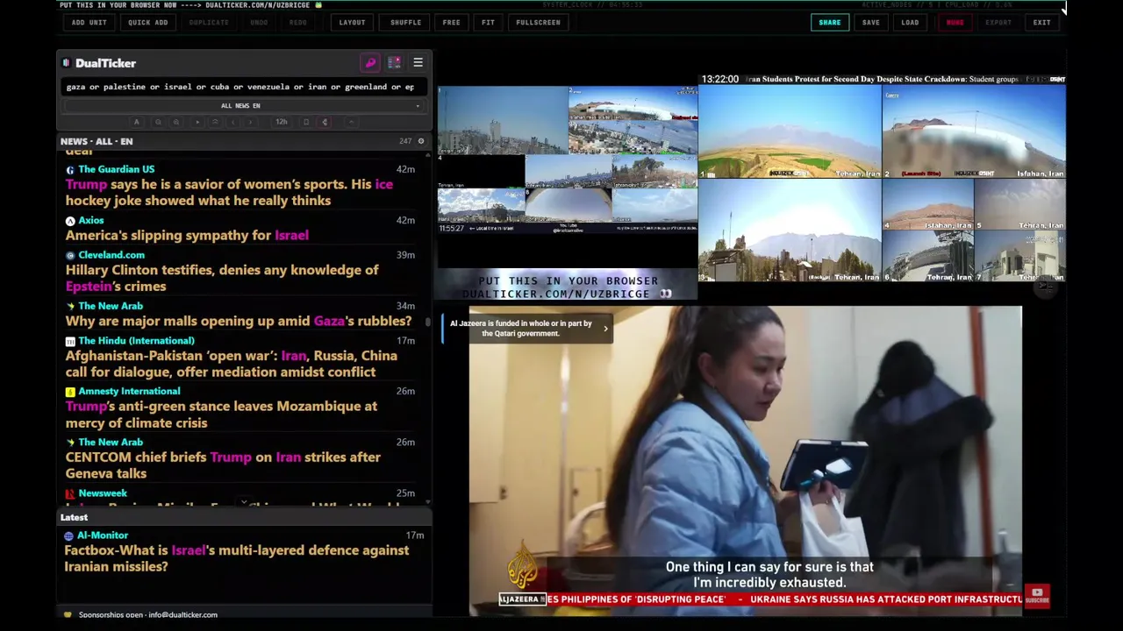Click the play ticker icon
Image resolution: width=1123 pixels, height=631 pixels.
(197, 122)
